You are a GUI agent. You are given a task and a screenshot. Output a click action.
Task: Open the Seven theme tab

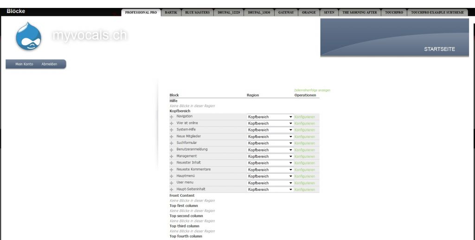pos(329,13)
